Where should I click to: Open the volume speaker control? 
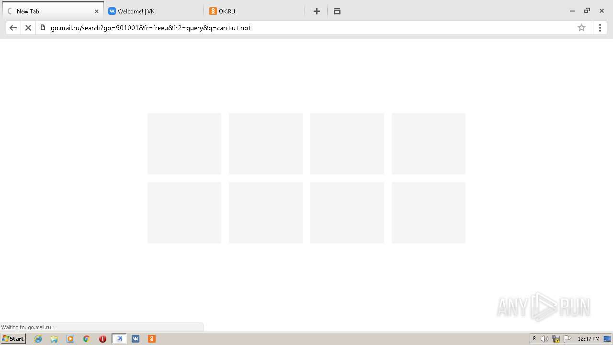(545, 339)
